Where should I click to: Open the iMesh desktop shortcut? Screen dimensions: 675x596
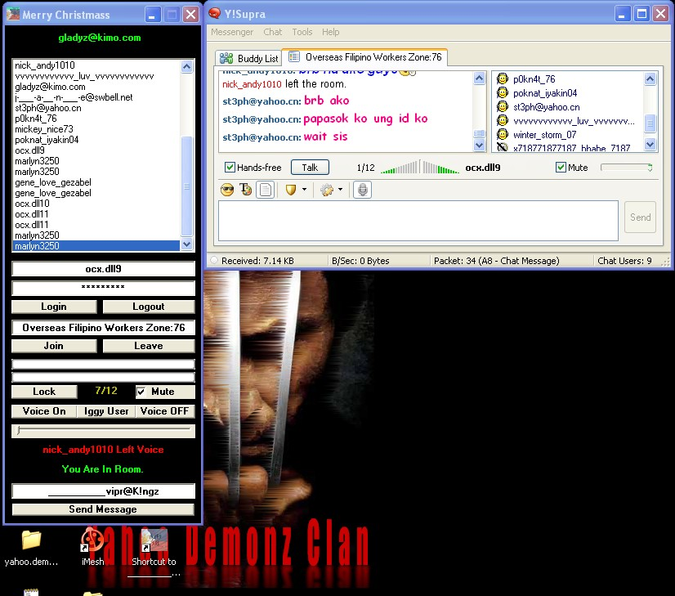point(92,547)
